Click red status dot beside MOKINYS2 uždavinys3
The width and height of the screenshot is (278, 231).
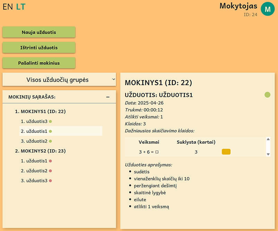(50, 181)
